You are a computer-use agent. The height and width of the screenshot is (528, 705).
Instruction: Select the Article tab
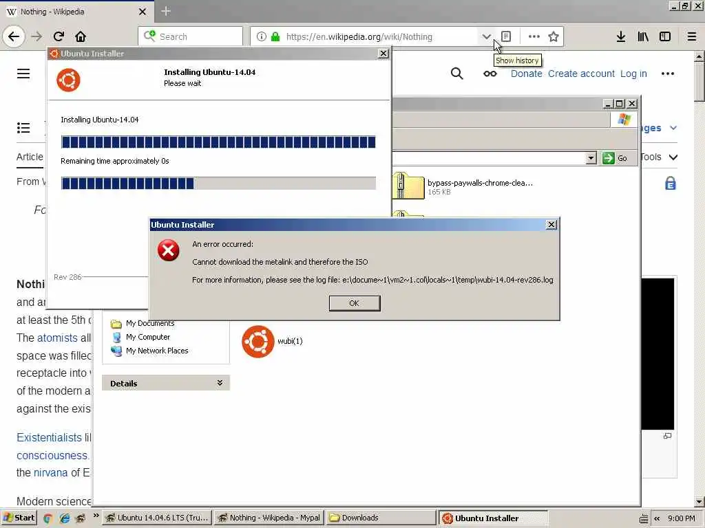coord(30,157)
